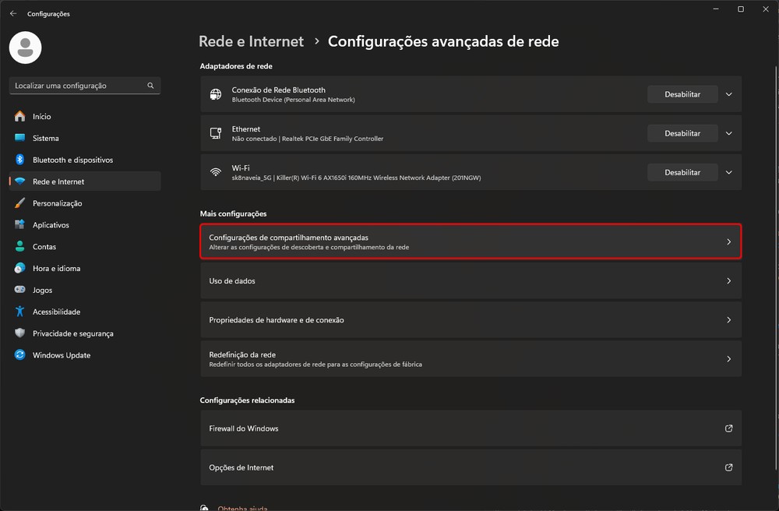Open Redefinição da rede option
The height and width of the screenshot is (511, 779).
[x=471, y=359]
